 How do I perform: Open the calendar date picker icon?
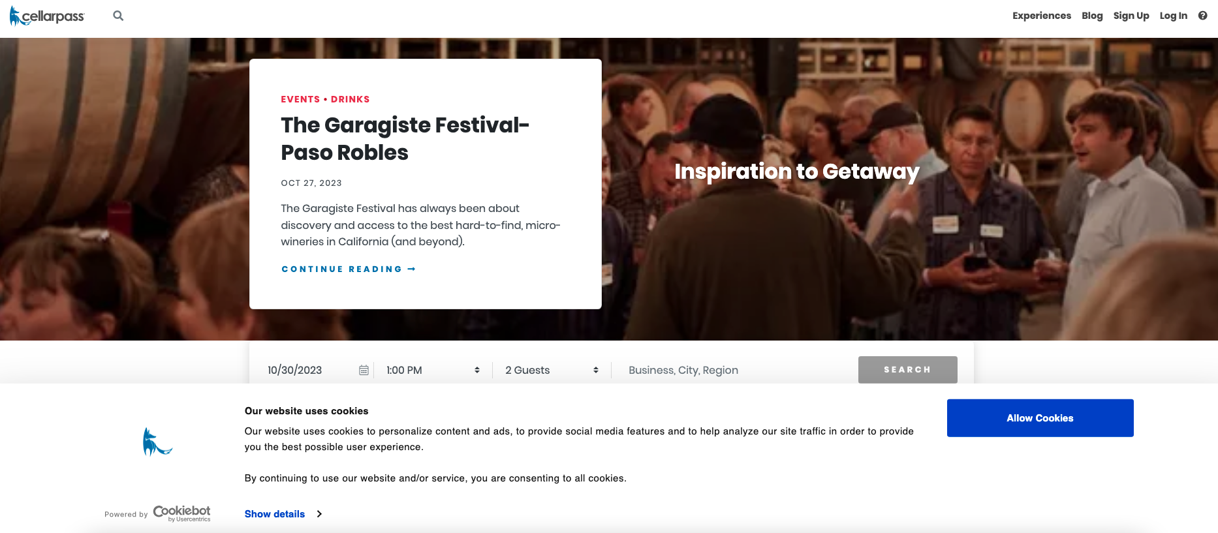[364, 370]
